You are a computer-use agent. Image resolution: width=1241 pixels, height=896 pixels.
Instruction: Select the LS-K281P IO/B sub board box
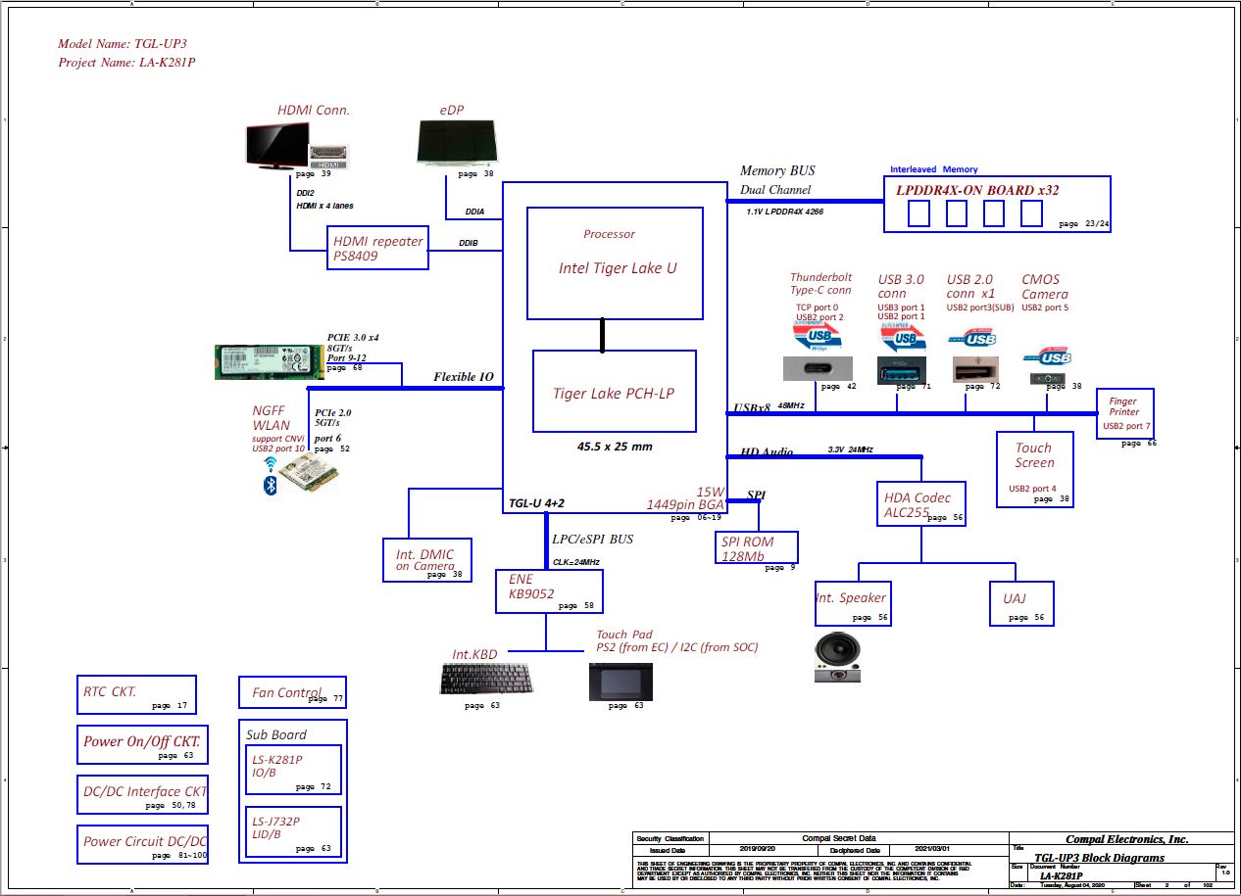click(x=292, y=771)
